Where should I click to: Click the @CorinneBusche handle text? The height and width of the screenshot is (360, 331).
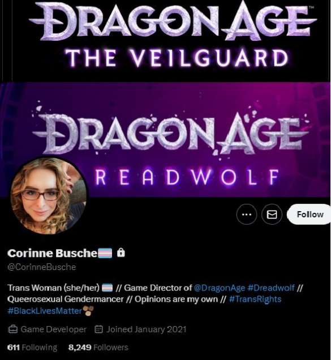coord(41,267)
